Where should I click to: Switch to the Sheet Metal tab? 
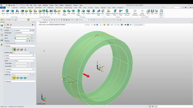click(39, 7)
